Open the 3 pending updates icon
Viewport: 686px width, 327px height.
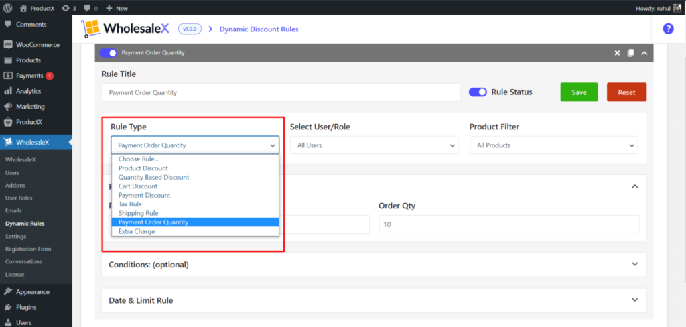click(x=69, y=8)
